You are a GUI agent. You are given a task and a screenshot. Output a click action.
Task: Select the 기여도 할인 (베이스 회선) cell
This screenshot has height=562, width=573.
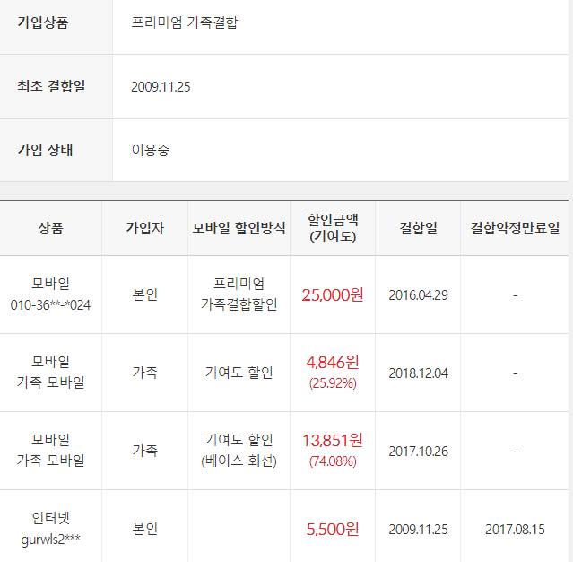click(x=239, y=451)
